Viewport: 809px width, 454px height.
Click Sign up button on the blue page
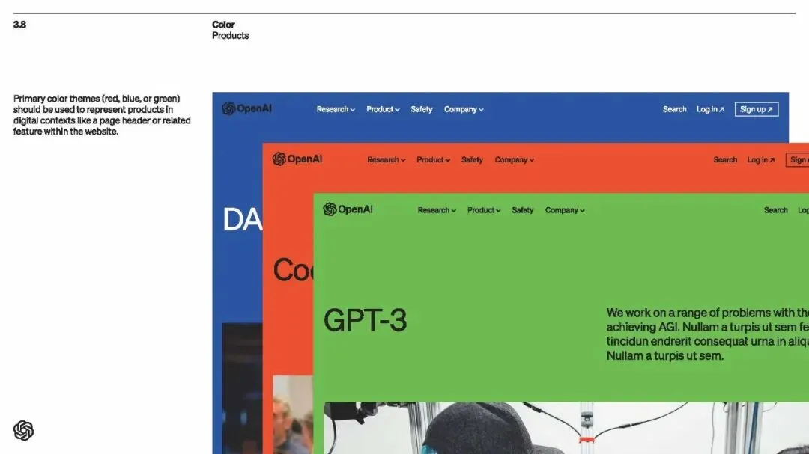757,109
